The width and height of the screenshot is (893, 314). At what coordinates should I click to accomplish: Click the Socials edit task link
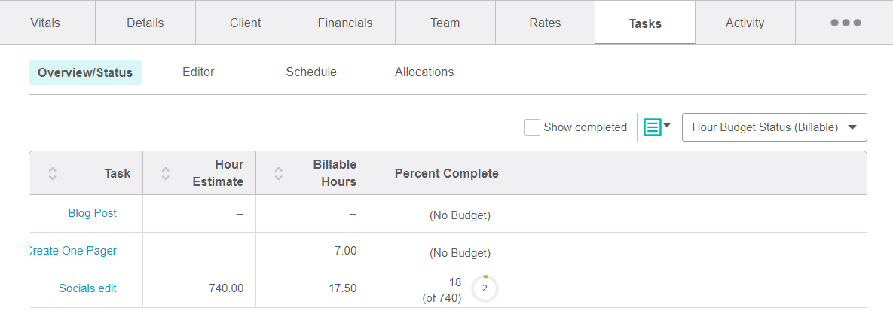pyautogui.click(x=87, y=288)
